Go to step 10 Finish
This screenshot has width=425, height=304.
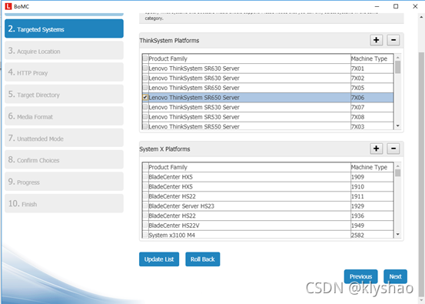tap(64, 203)
